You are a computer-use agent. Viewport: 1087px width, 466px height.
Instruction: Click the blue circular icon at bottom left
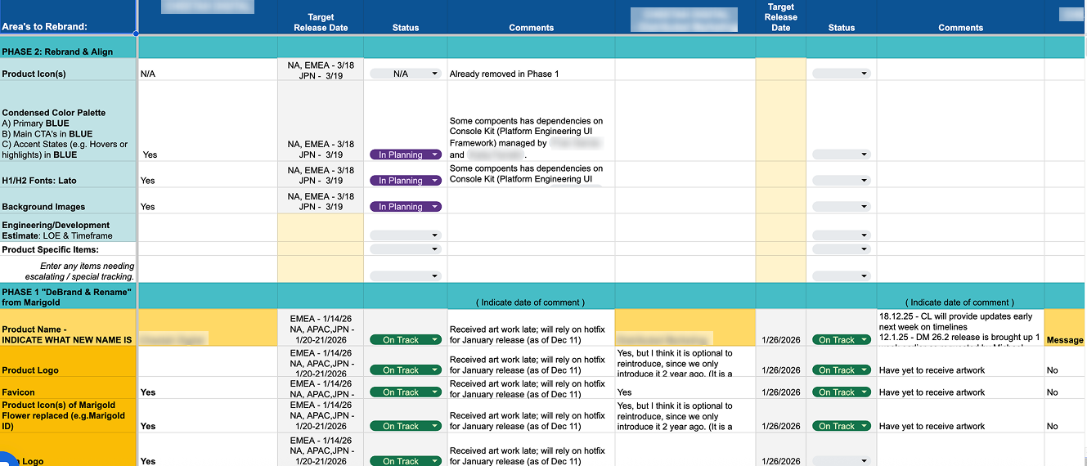point(7,458)
